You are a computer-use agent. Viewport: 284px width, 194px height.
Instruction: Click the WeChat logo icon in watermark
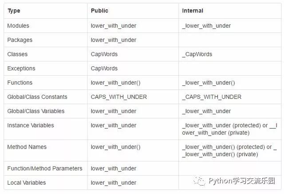199,181
